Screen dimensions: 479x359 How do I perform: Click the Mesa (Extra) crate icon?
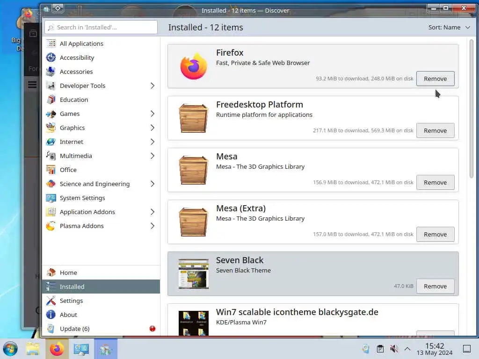[194, 222]
